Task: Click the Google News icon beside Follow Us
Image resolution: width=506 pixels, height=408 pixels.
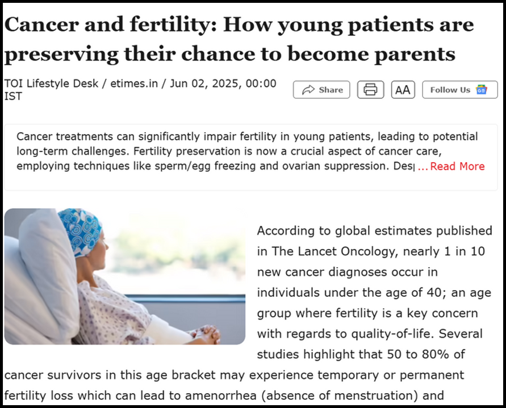Action: (482, 90)
